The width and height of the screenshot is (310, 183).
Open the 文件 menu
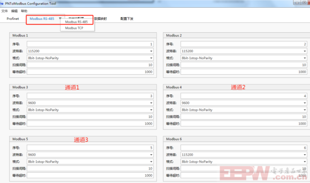(4, 11)
